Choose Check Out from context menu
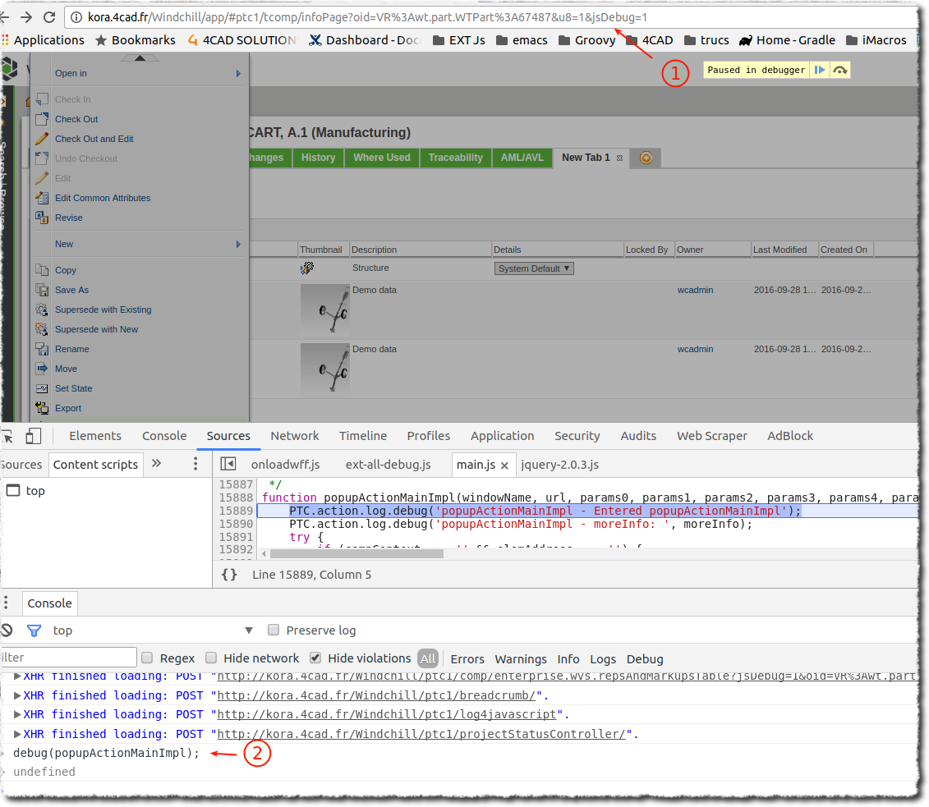The image size is (929, 807). pos(76,119)
